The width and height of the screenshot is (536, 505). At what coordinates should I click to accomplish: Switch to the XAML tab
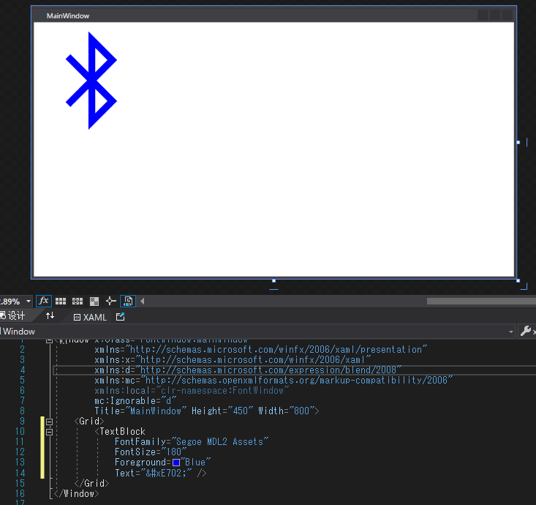click(x=90, y=317)
